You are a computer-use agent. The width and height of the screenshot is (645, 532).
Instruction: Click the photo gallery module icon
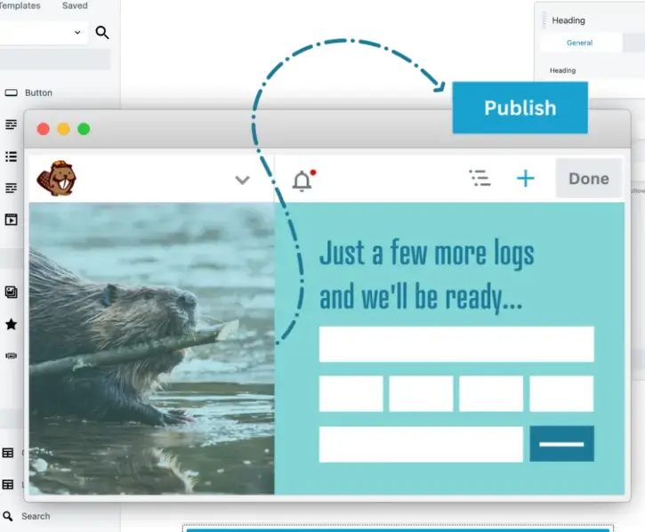[x=11, y=292]
